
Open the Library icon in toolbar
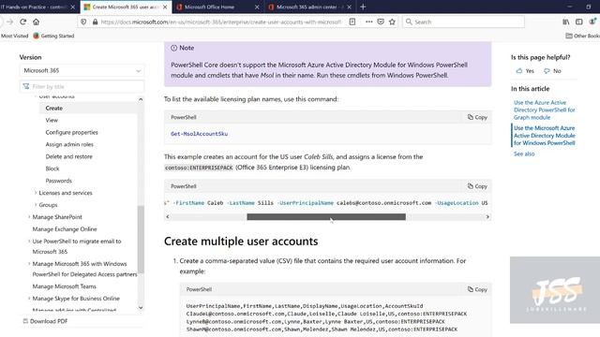(566, 22)
